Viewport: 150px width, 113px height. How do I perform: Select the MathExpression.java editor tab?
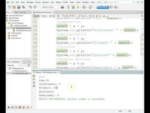click(x=43, y=12)
